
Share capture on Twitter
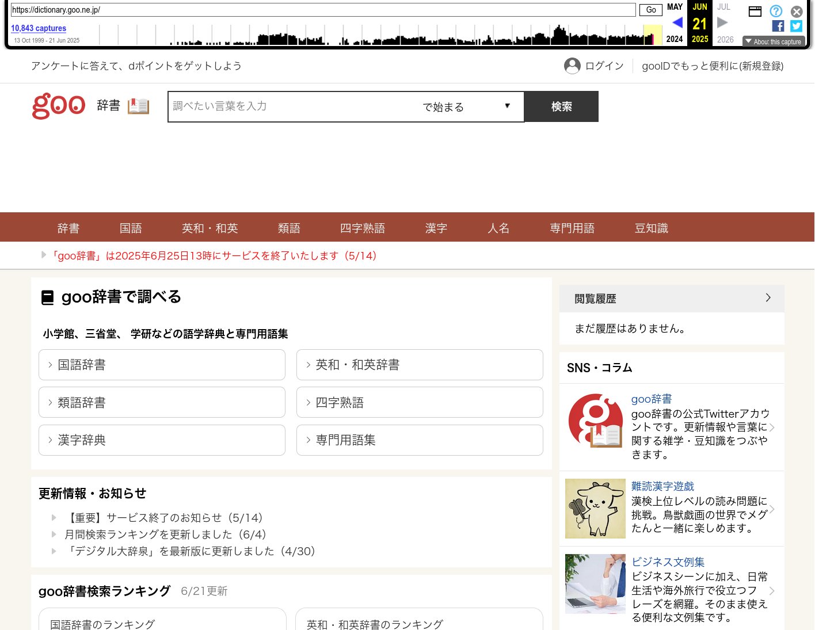click(797, 26)
